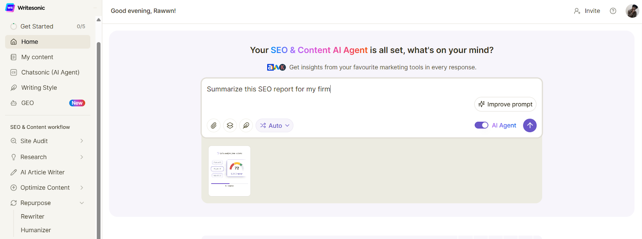Click the Research lightbulb icon
Viewport: 642px width, 239px height.
[14, 157]
